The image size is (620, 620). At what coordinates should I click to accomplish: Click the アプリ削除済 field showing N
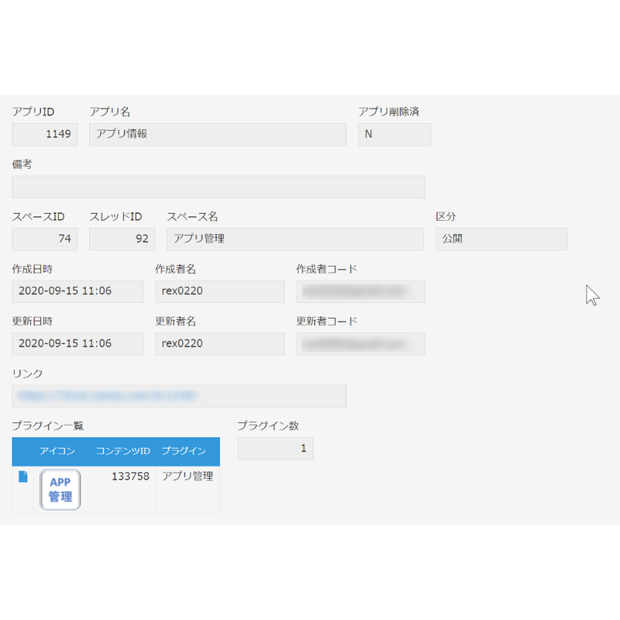[394, 134]
